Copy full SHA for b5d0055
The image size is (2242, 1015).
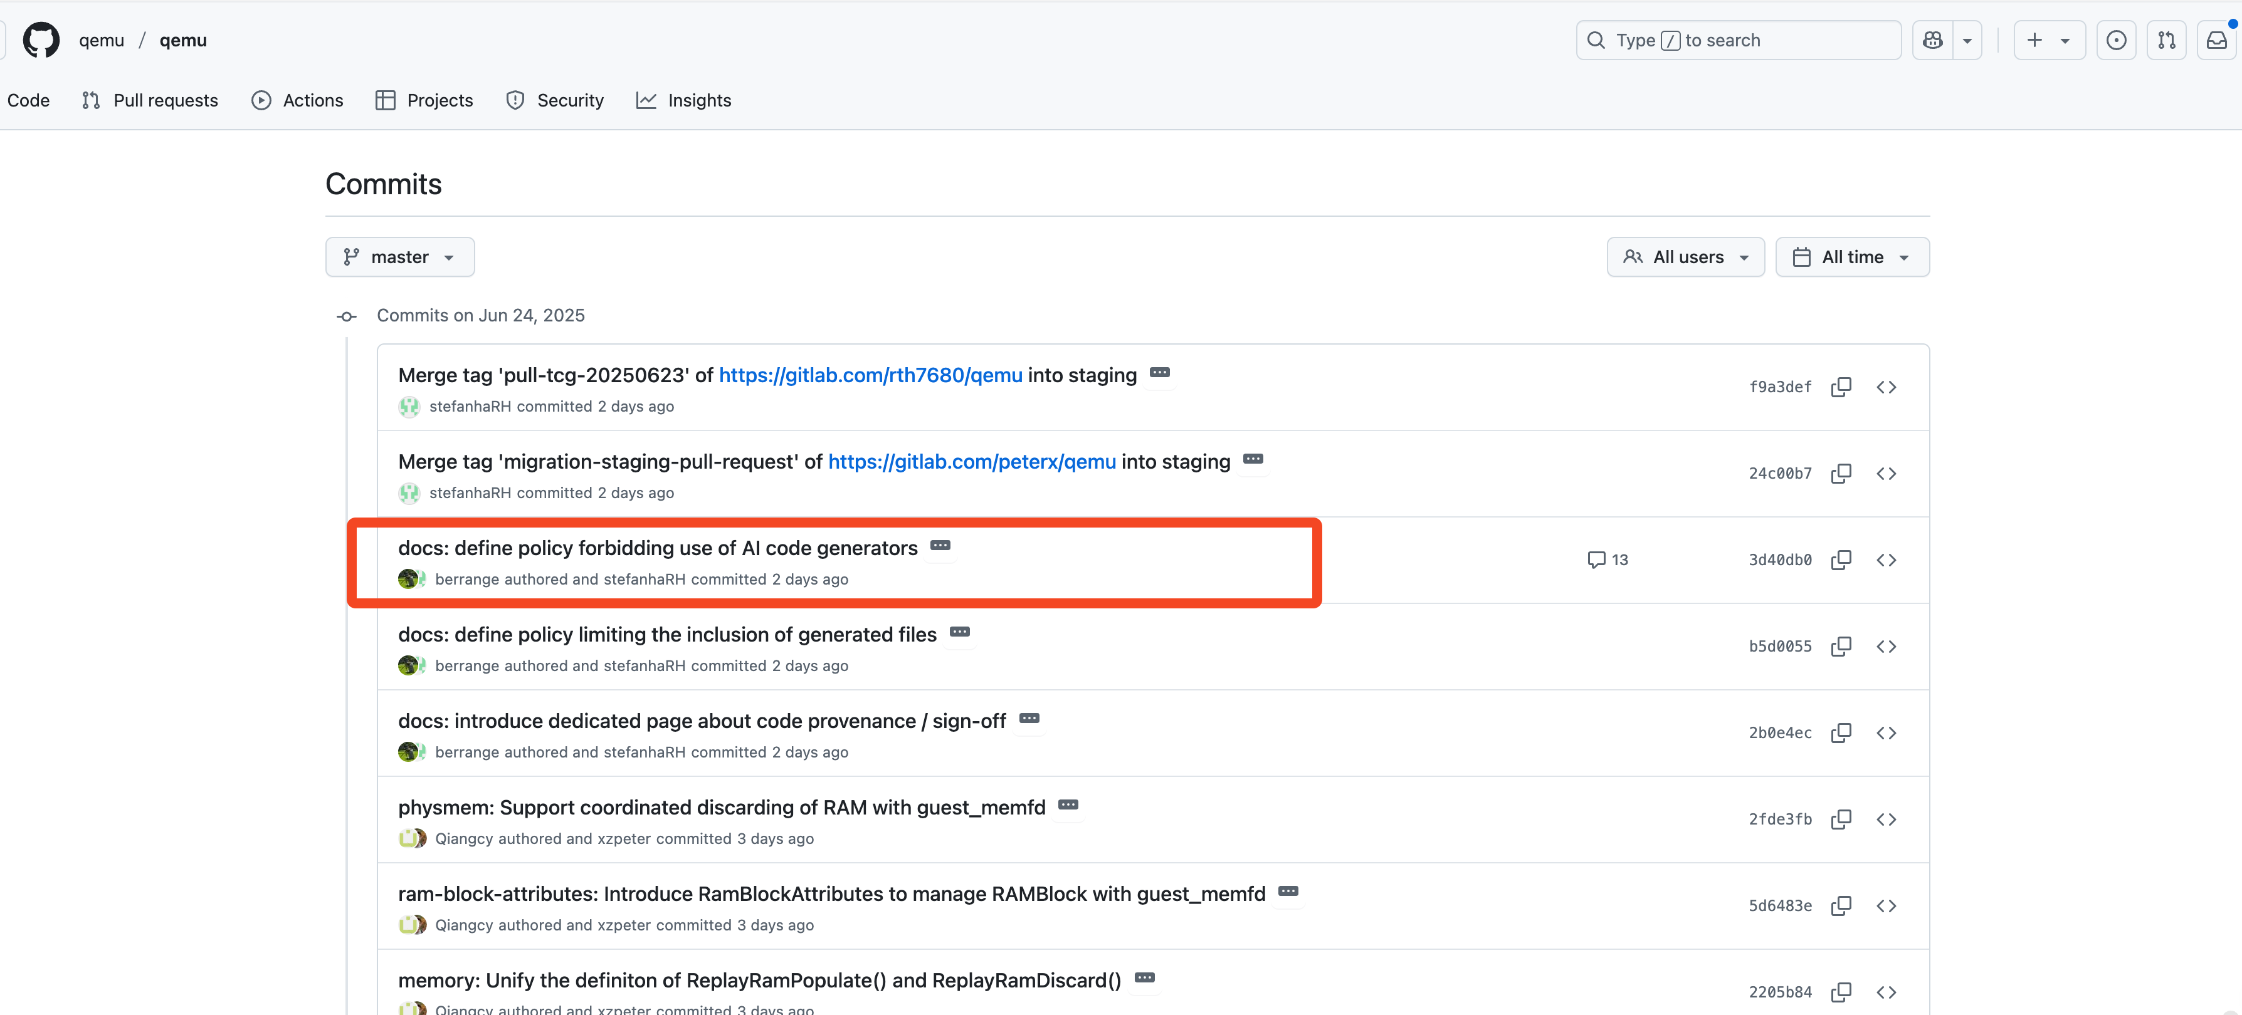click(x=1841, y=646)
